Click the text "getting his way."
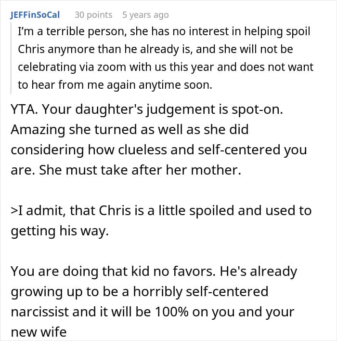The height and width of the screenshot is (341, 337). pyautogui.click(x=60, y=231)
